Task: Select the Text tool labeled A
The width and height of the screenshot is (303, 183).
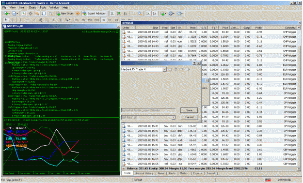Action: (x=53, y=20)
